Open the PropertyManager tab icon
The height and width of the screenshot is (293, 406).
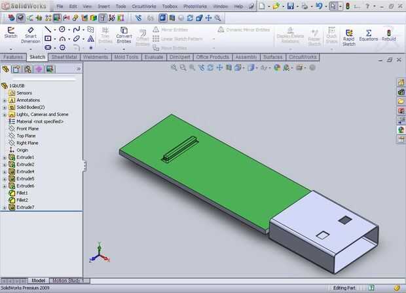[x=17, y=69]
